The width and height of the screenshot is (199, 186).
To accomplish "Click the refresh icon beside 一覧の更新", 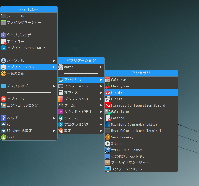I will [3, 73].
